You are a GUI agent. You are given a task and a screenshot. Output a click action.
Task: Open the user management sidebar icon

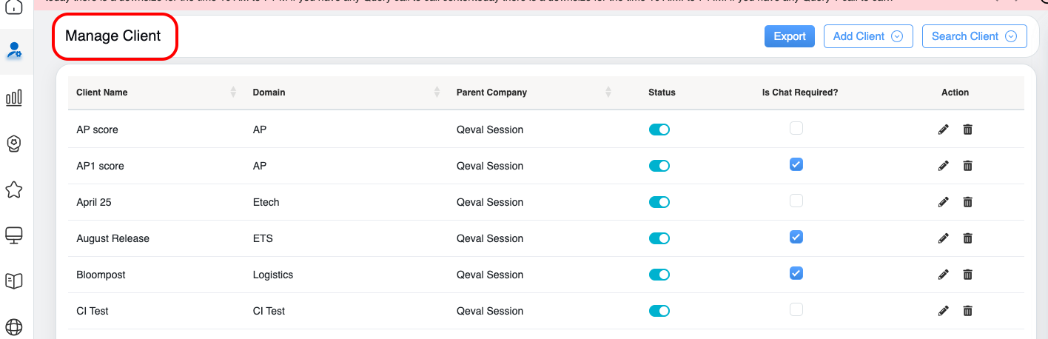click(x=14, y=51)
